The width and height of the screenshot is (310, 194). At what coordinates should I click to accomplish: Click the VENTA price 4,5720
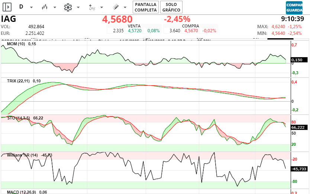[x=135, y=31]
